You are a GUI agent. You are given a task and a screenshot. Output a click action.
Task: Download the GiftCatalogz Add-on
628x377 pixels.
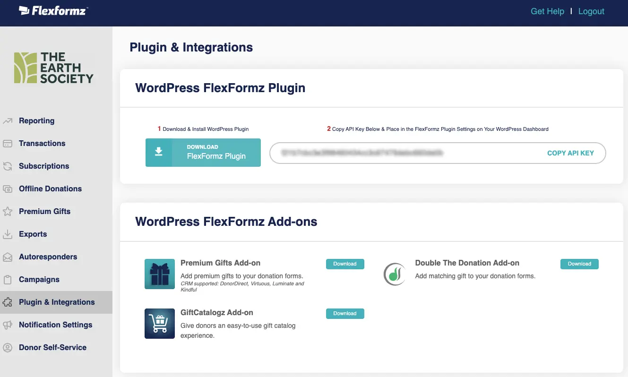pos(345,314)
